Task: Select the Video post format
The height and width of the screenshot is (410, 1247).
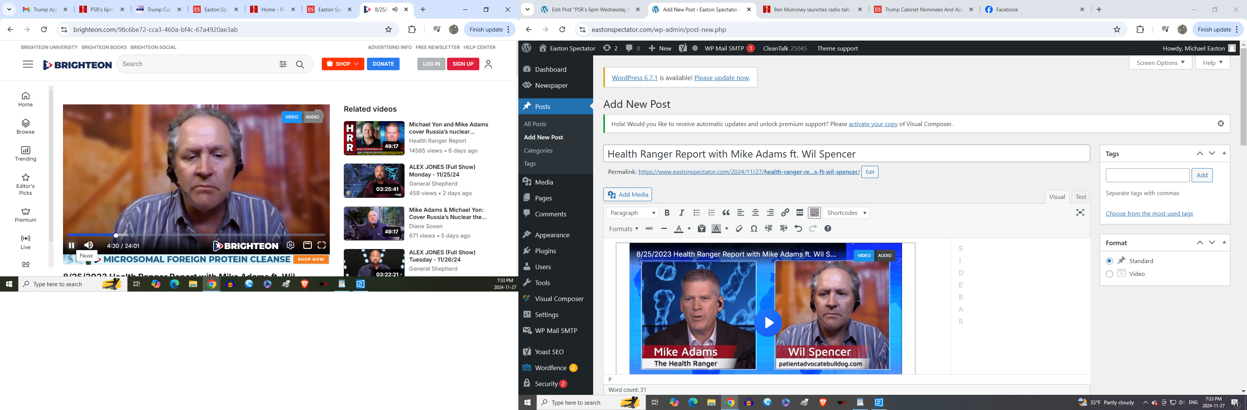Action: tap(1109, 274)
